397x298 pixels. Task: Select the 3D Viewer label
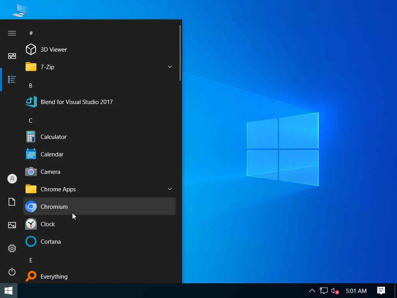(54, 49)
